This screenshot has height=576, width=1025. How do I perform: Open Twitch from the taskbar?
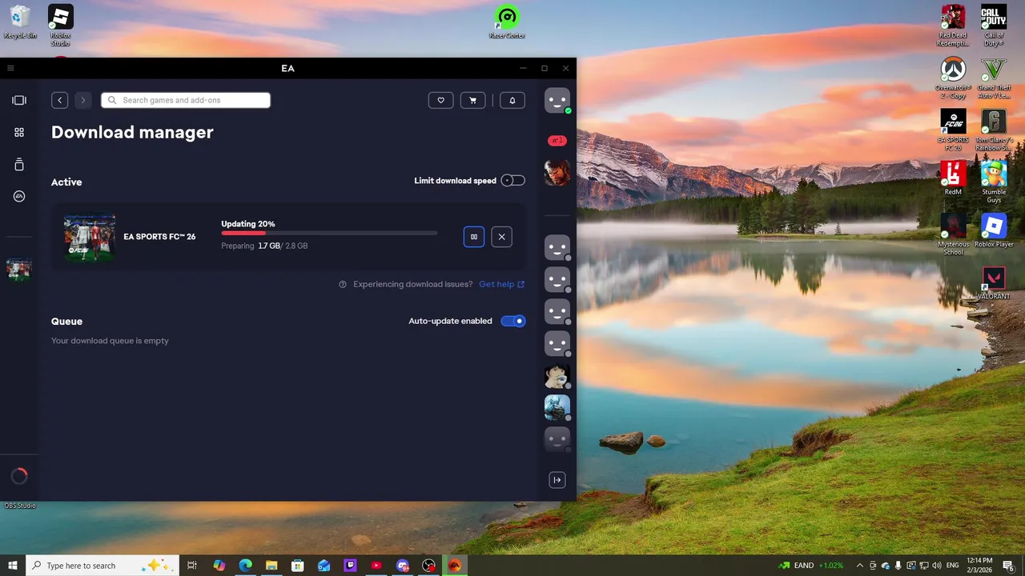[x=350, y=566]
